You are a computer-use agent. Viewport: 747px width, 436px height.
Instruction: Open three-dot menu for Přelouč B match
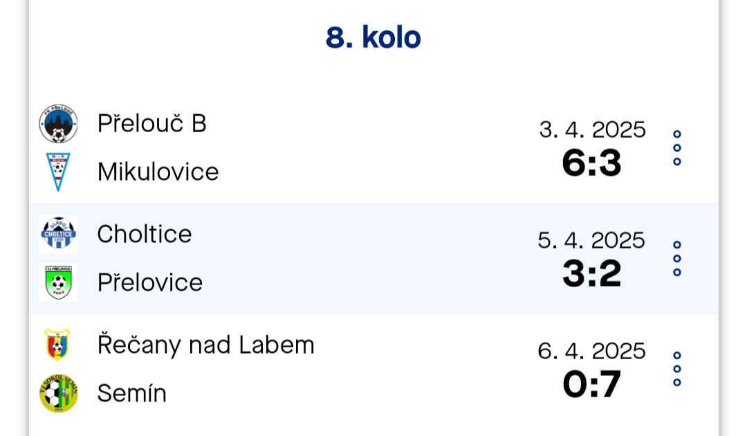click(677, 147)
